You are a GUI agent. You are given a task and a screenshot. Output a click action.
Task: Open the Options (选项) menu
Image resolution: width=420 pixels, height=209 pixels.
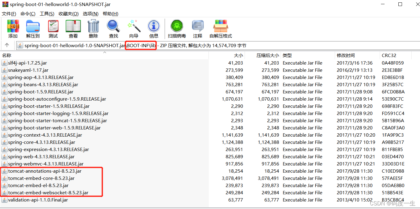point(90,14)
